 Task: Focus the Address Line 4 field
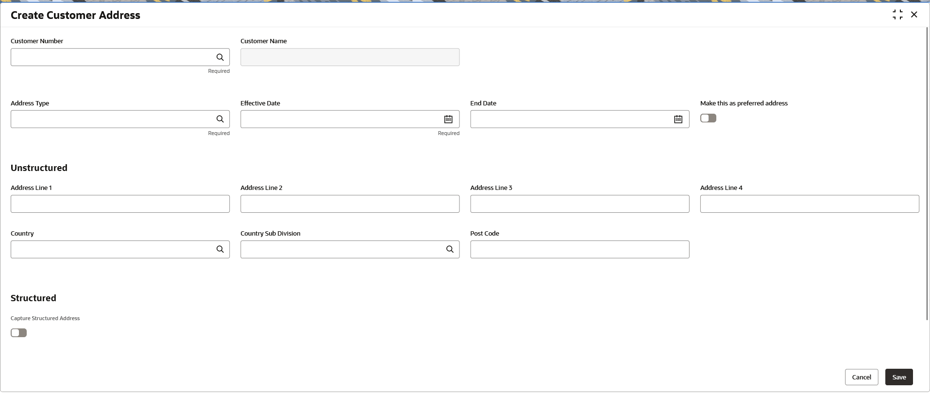(810, 204)
